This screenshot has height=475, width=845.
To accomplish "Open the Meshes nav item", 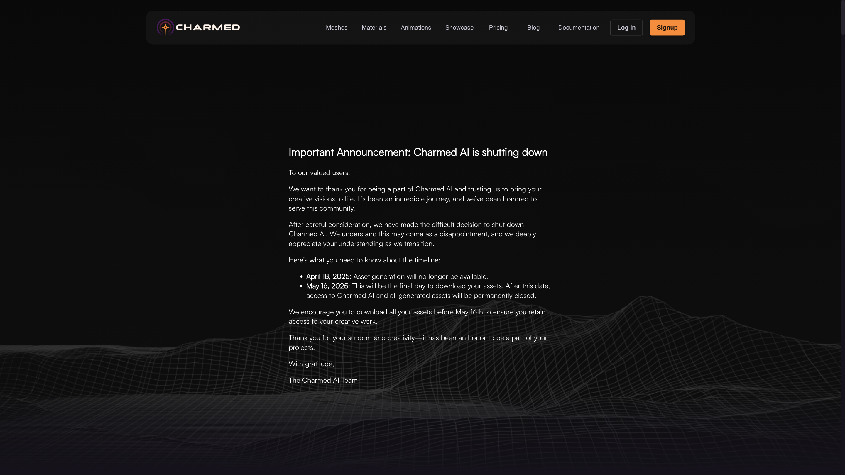I will tap(337, 28).
